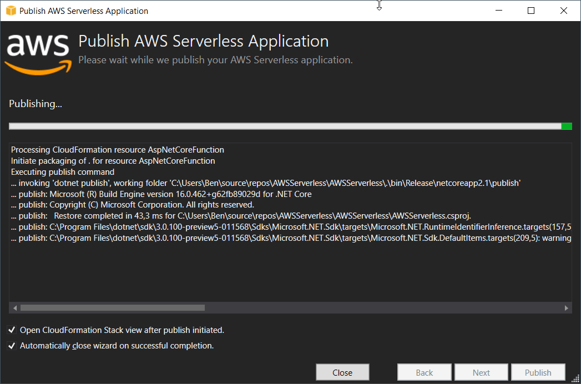Uncheck Open CloudFormation Stack view after publish
This screenshot has height=384, width=581.
point(12,330)
